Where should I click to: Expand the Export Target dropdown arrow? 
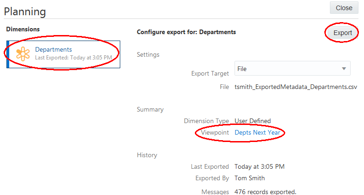(344, 69)
